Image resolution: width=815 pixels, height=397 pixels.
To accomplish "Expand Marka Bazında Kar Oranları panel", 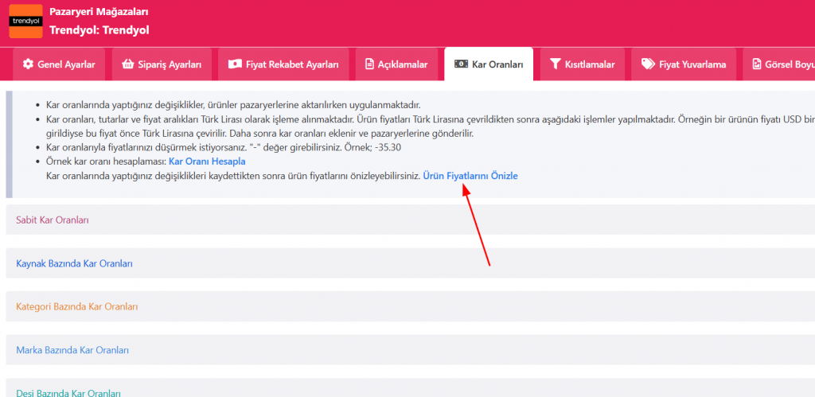I will 72,350.
